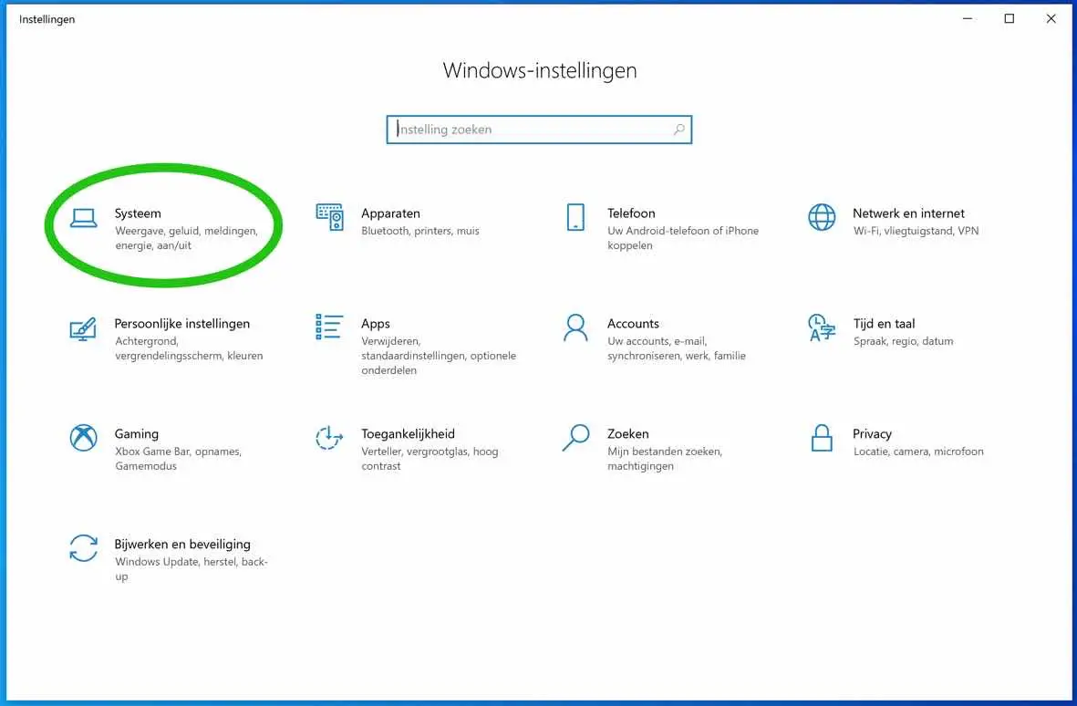This screenshot has height=706, width=1077.
Task: Open the Zoeken settings title
Action: coord(627,434)
